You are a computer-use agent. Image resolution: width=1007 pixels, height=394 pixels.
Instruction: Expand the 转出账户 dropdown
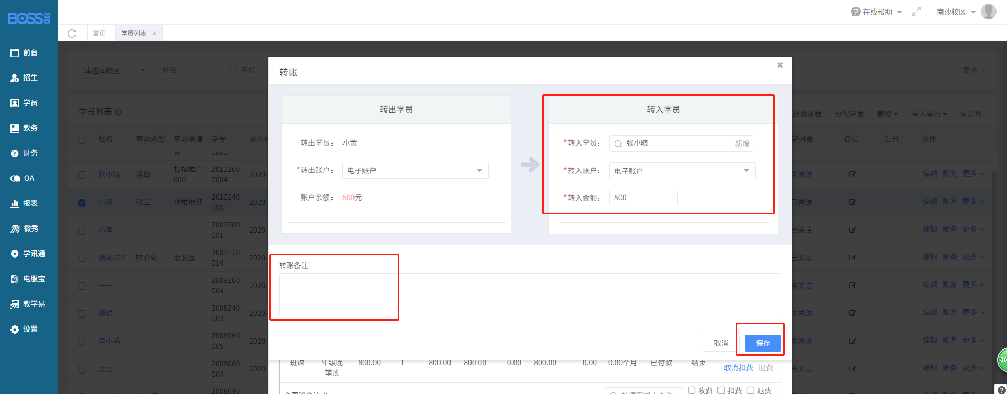[415, 171]
